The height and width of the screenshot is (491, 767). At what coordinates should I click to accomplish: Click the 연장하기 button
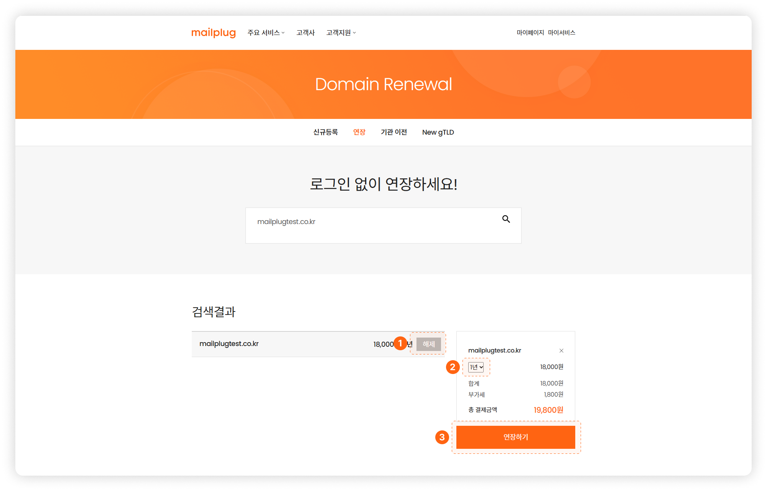point(515,437)
